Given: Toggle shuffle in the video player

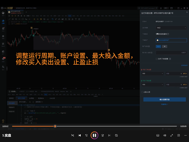Looking at the screenshot, I should tap(73, 135).
